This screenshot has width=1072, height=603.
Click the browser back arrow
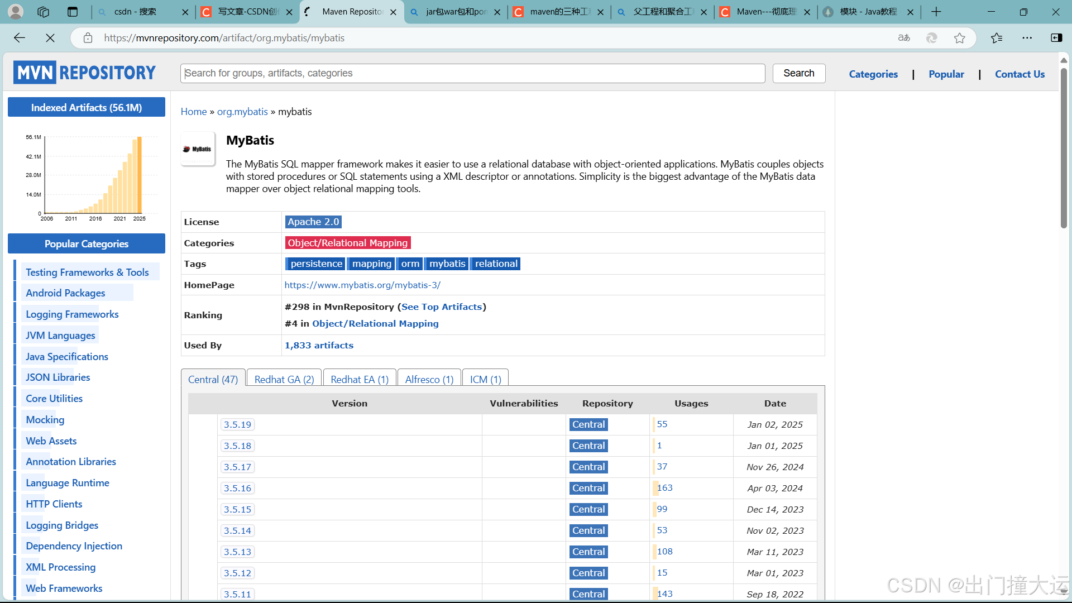pos(20,38)
